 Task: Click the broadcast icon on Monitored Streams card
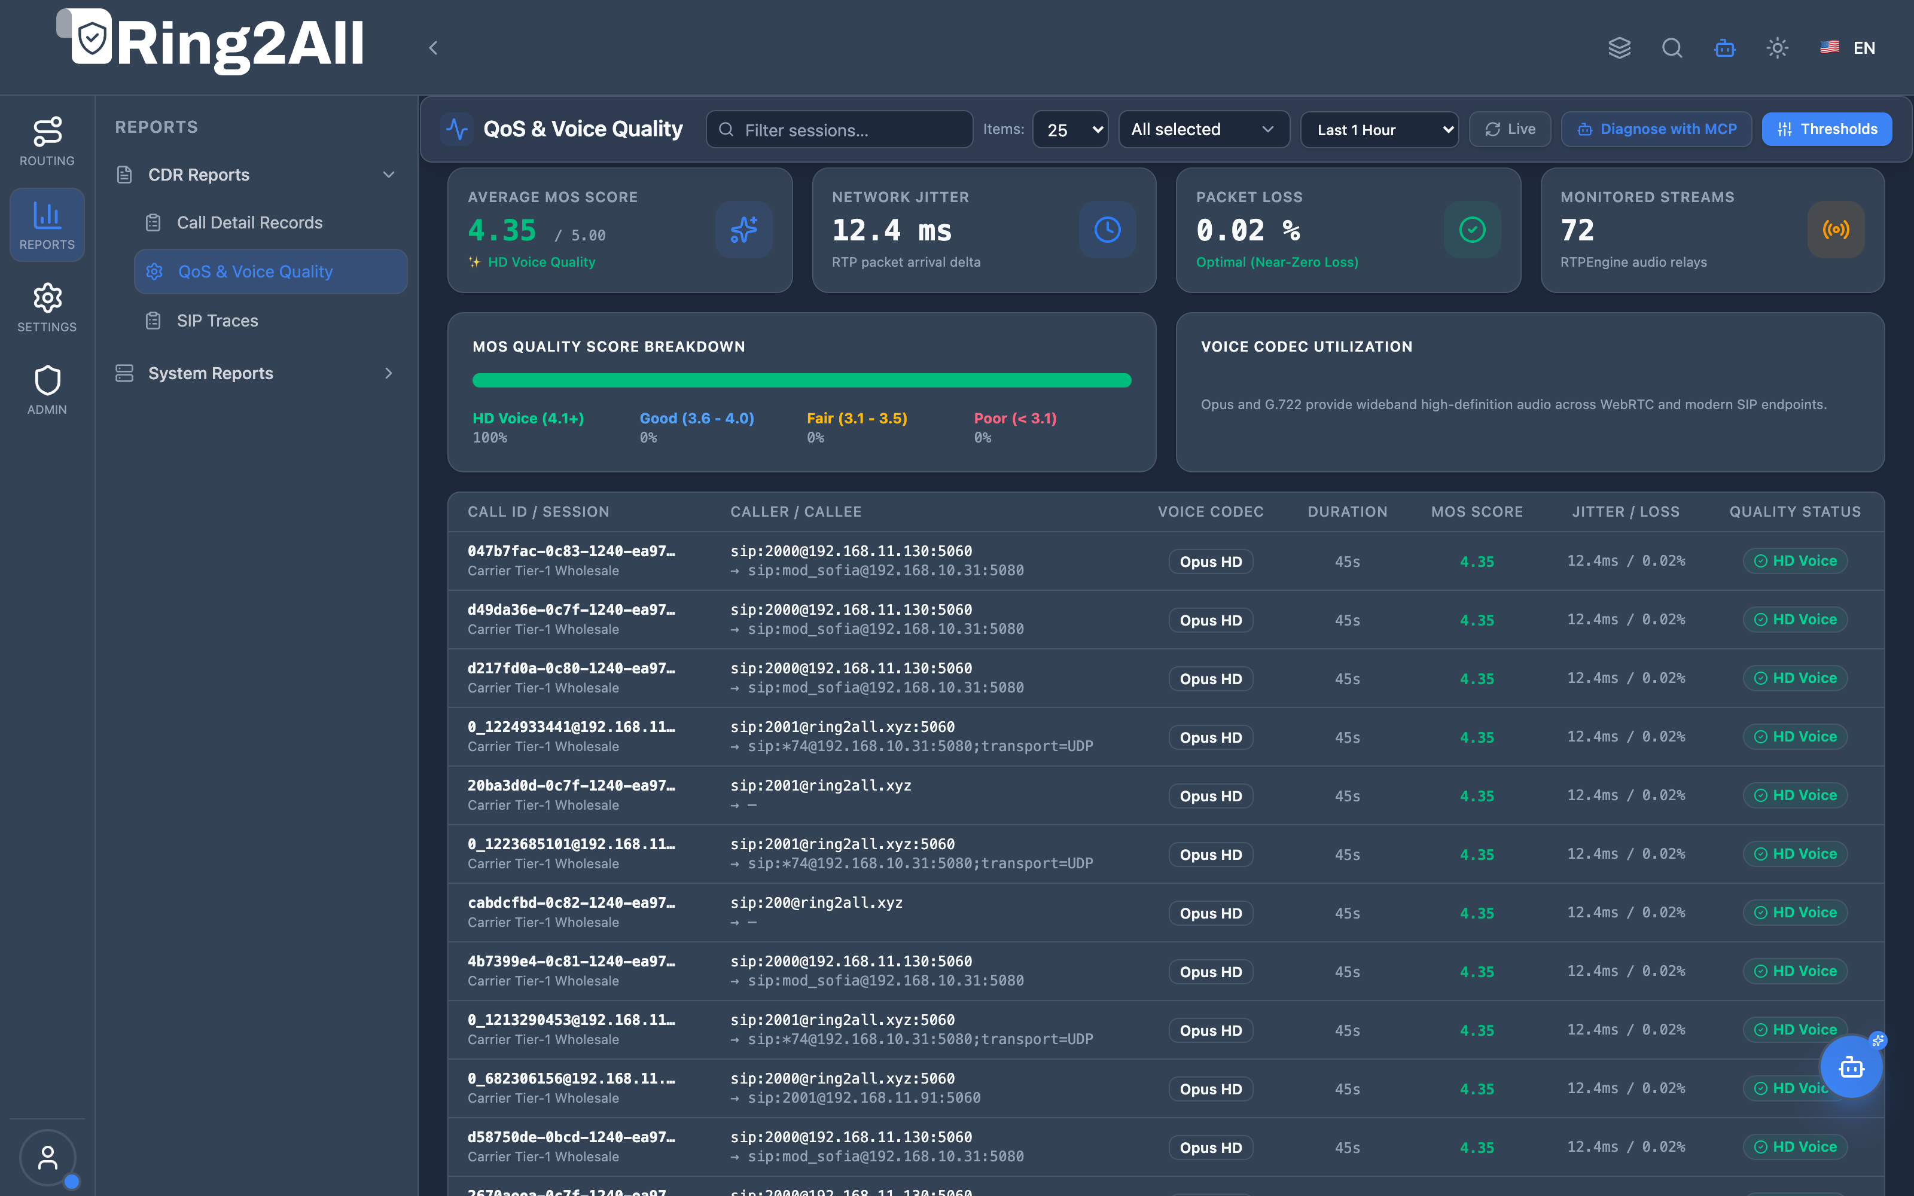pyautogui.click(x=1836, y=230)
